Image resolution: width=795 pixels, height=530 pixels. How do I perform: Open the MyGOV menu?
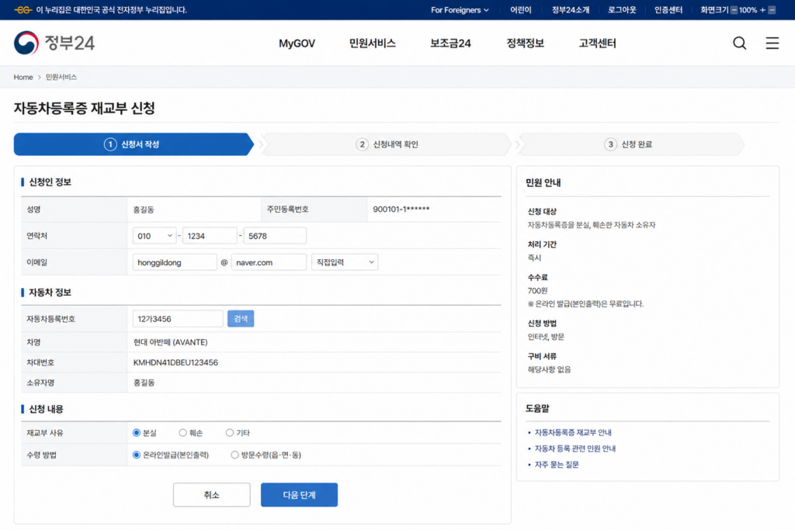pos(297,43)
